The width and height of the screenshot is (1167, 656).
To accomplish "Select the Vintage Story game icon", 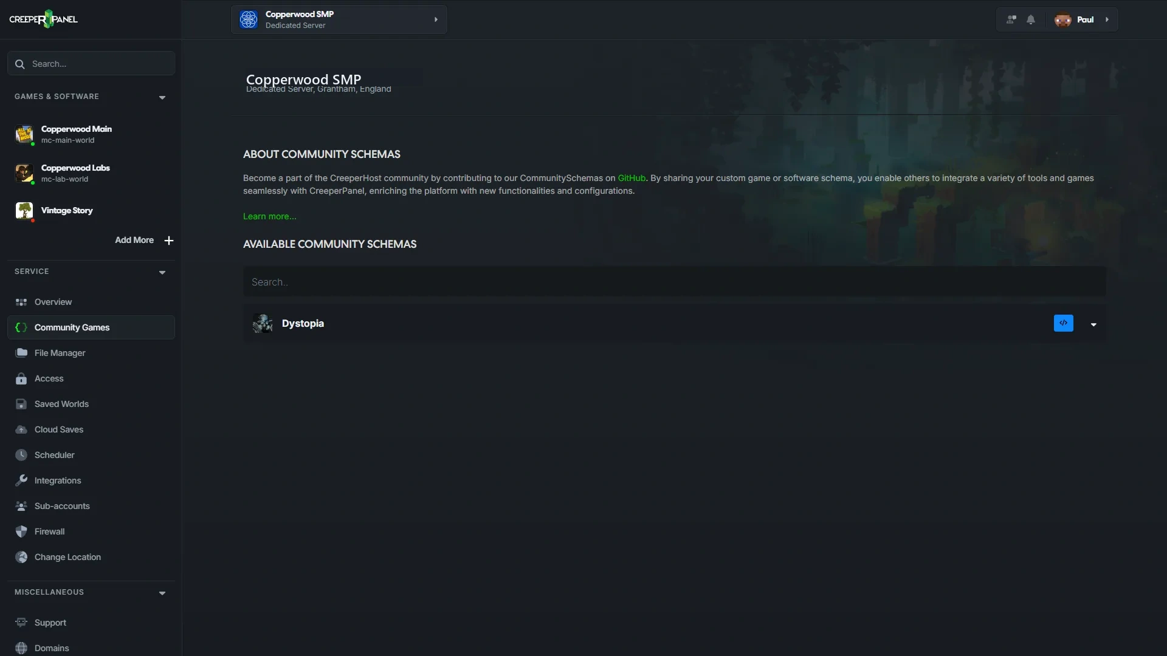I will 24,210.
